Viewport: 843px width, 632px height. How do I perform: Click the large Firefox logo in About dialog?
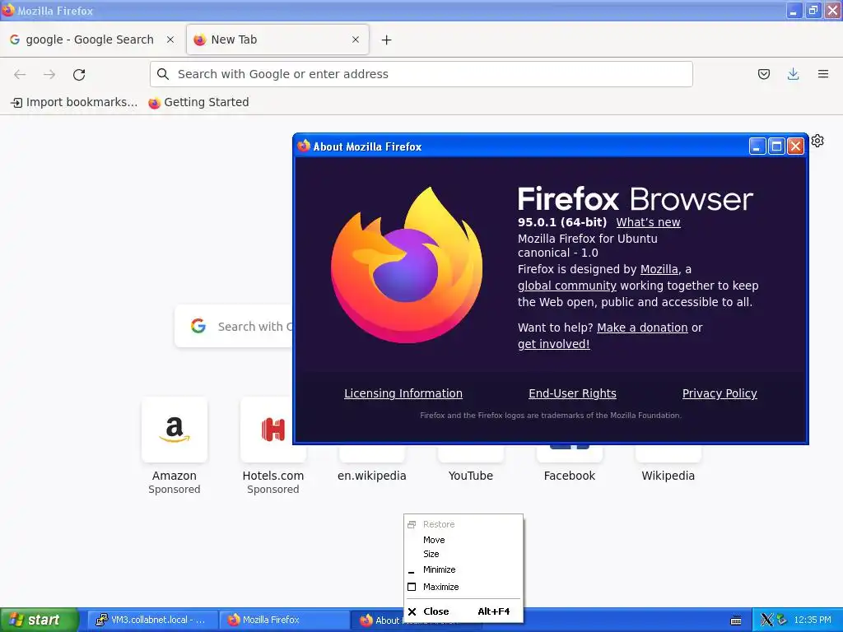click(407, 265)
